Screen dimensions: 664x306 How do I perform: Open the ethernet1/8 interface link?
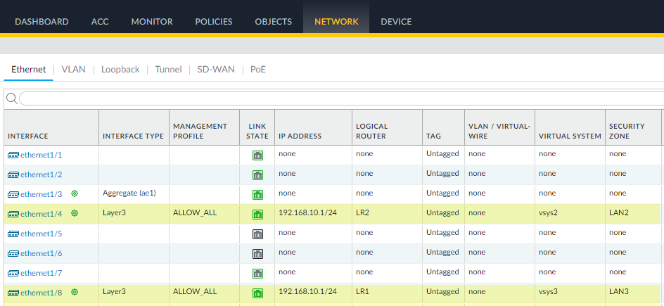(x=41, y=293)
